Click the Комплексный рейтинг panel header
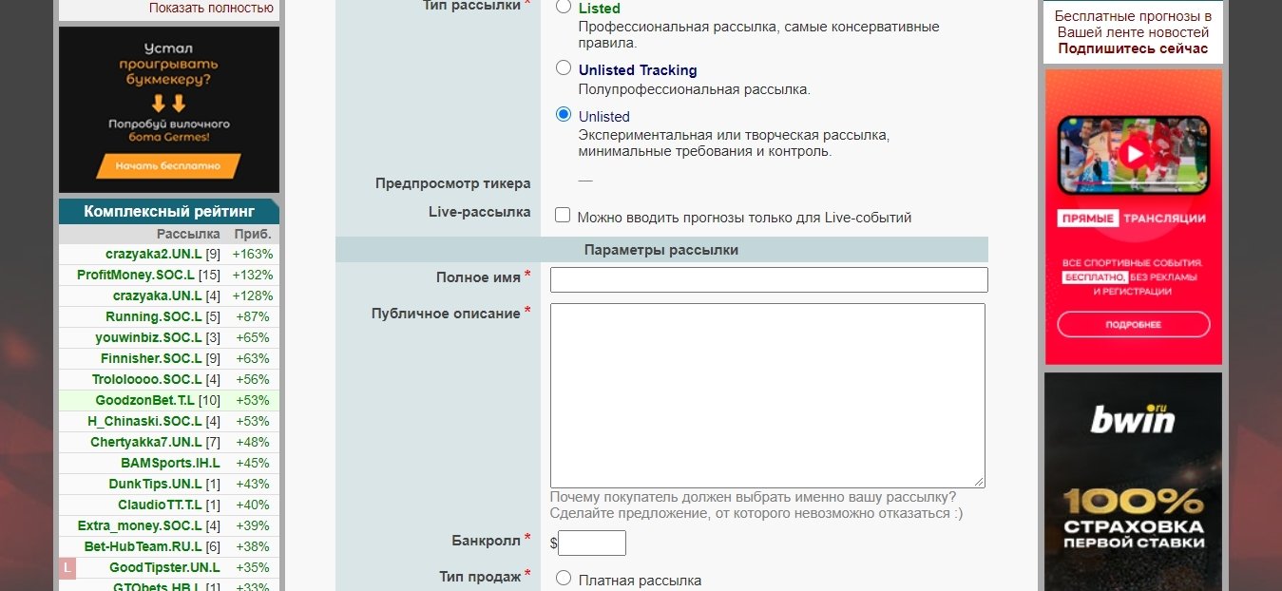Screen dimensions: 1282x591 point(169,211)
